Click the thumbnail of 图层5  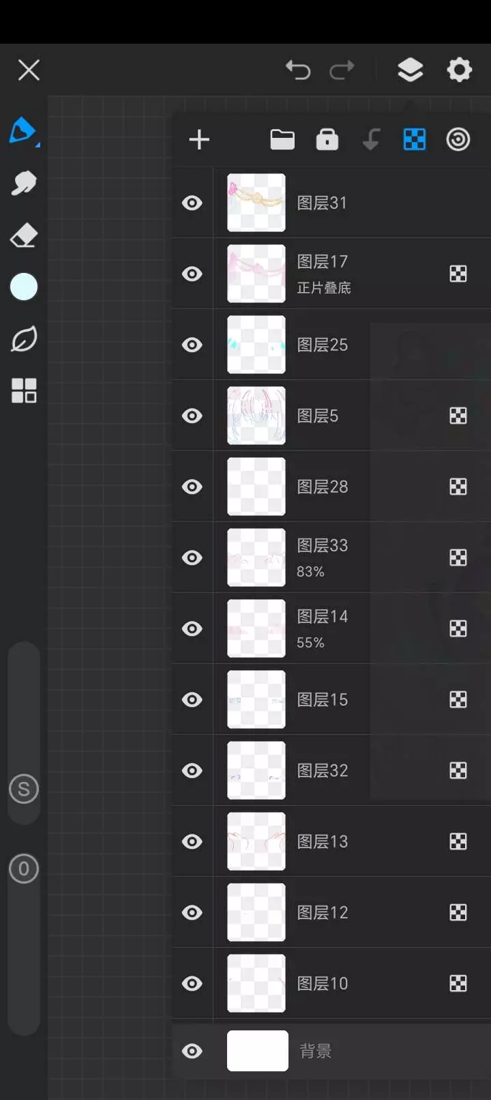pos(256,416)
